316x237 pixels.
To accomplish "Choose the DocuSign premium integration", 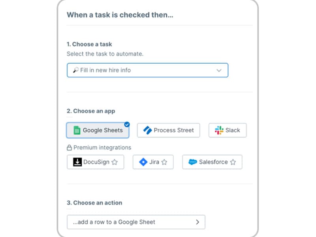I will (95, 162).
